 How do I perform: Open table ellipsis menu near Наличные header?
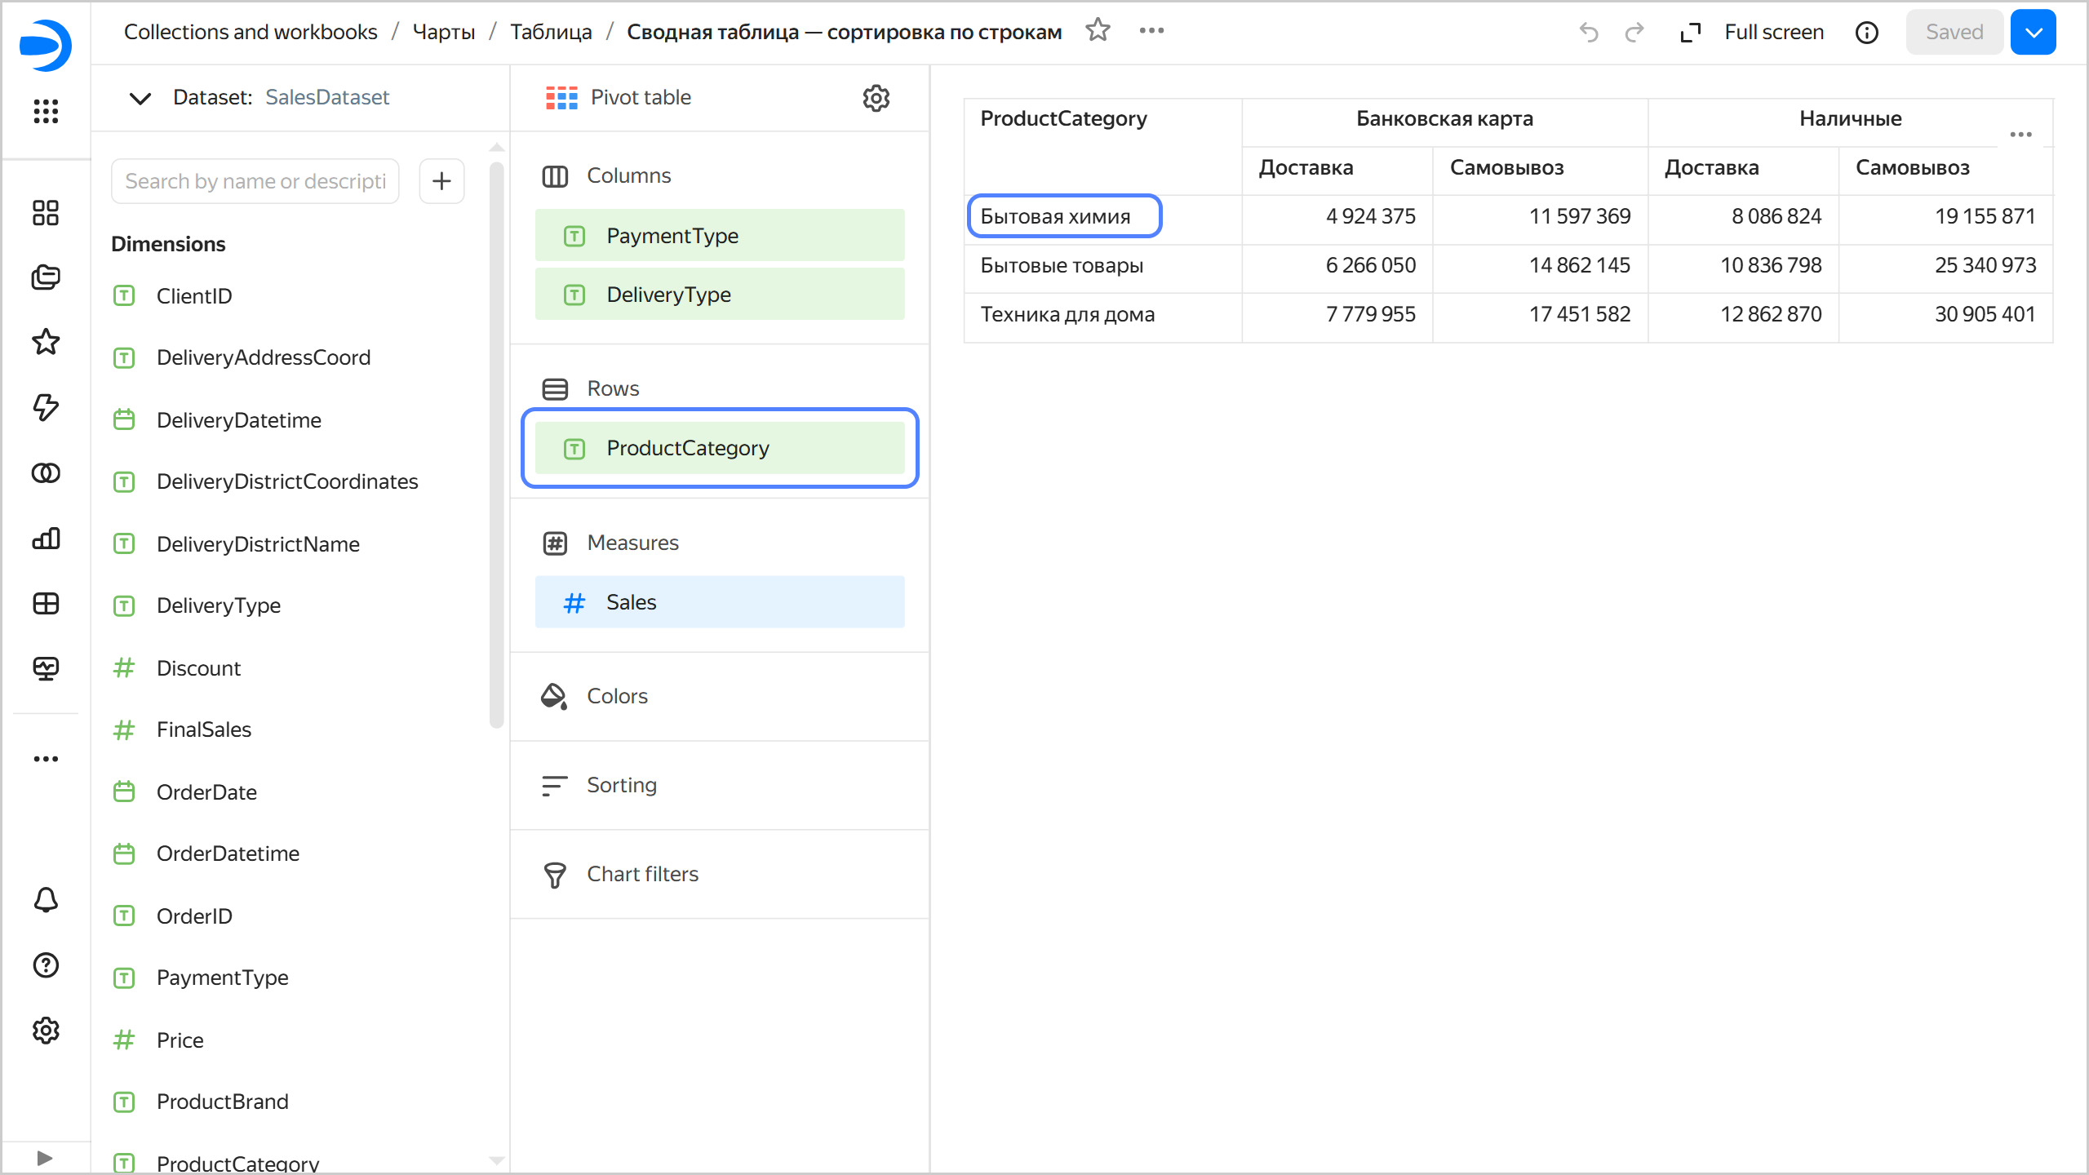point(2021,135)
